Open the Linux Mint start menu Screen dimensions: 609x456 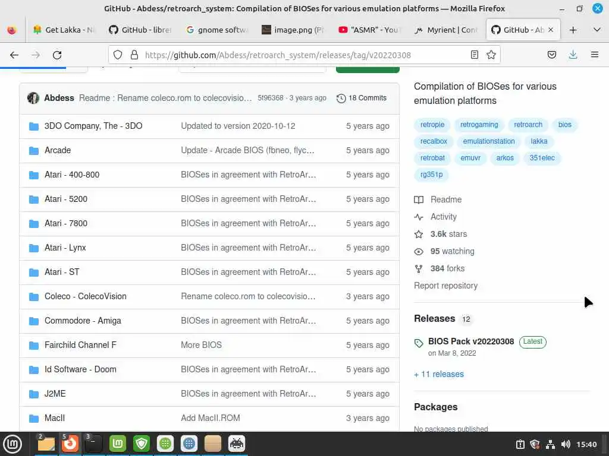tap(13, 444)
